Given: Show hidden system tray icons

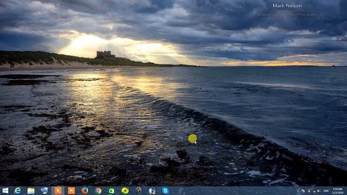Looking at the screenshot, I should coord(298,191).
